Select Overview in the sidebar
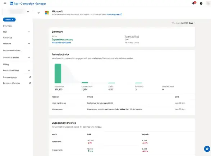Image resolution: width=211 pixels, height=156 pixels. [x=8, y=26]
